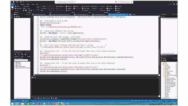Select the Aliases node in Object Browser
This screenshot has width=188, height=106.
pyautogui.click(x=19, y=64)
